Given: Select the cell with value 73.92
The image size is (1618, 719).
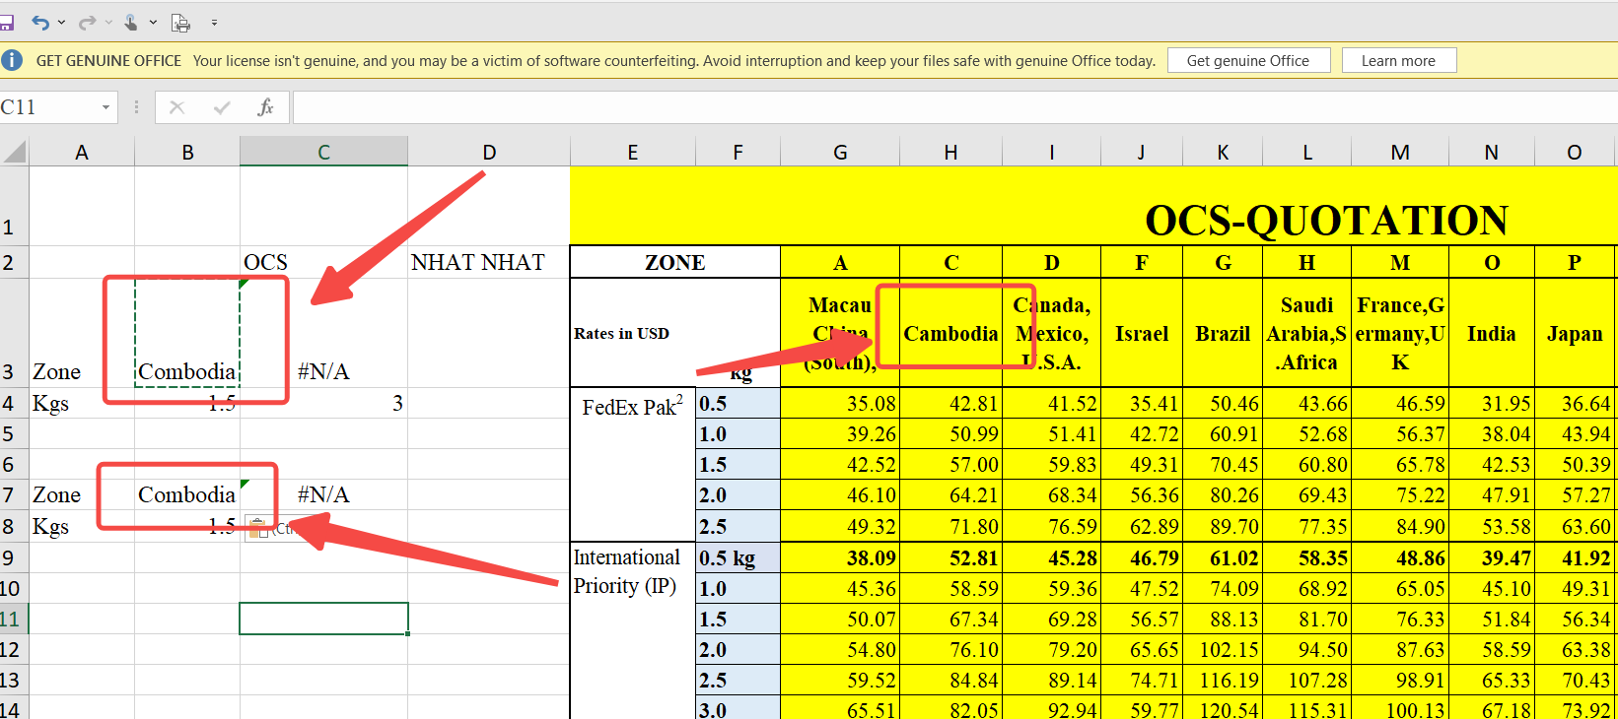Looking at the screenshot, I should tap(1575, 709).
